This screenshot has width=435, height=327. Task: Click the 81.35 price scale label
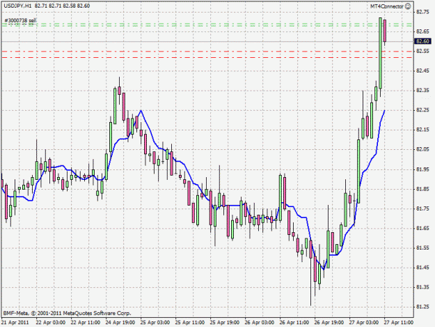point(422,287)
